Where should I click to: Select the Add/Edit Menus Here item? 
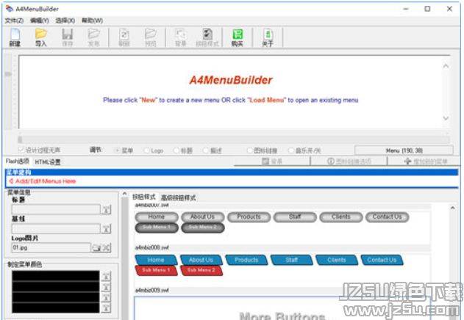pos(43,181)
